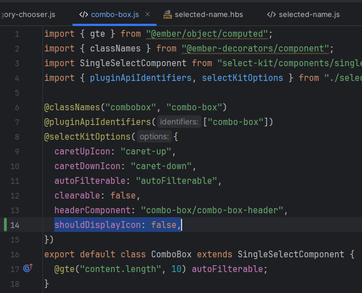Click the @selectKitOptions decorator on line 8
Screen dimensions: 362x293
[x=87, y=137]
